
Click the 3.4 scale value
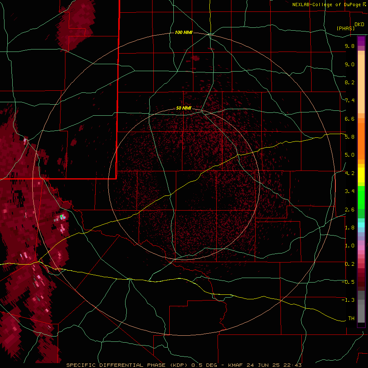coord(350,191)
